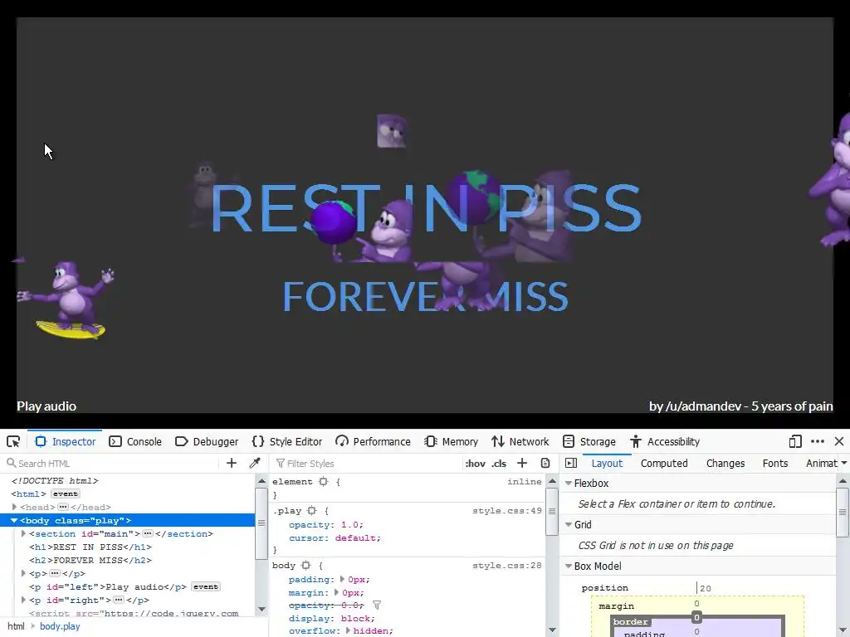
Task: Edit box model margin-top value
Action: point(696,604)
